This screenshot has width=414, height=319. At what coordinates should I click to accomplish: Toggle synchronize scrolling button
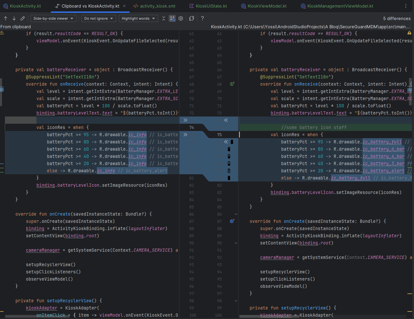tap(172, 18)
